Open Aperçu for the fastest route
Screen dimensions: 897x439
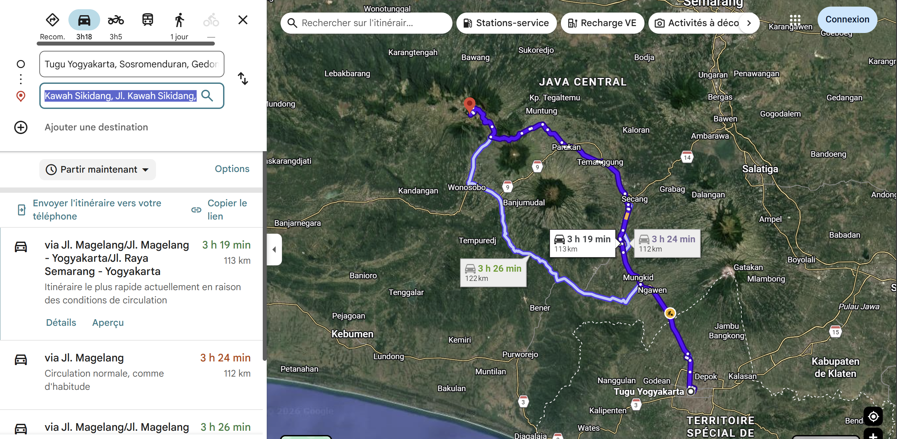pos(108,322)
